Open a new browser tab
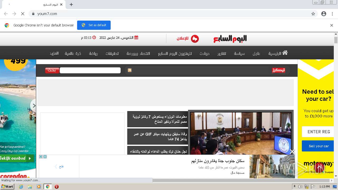Screen dimensions: 338x190 [71, 4]
